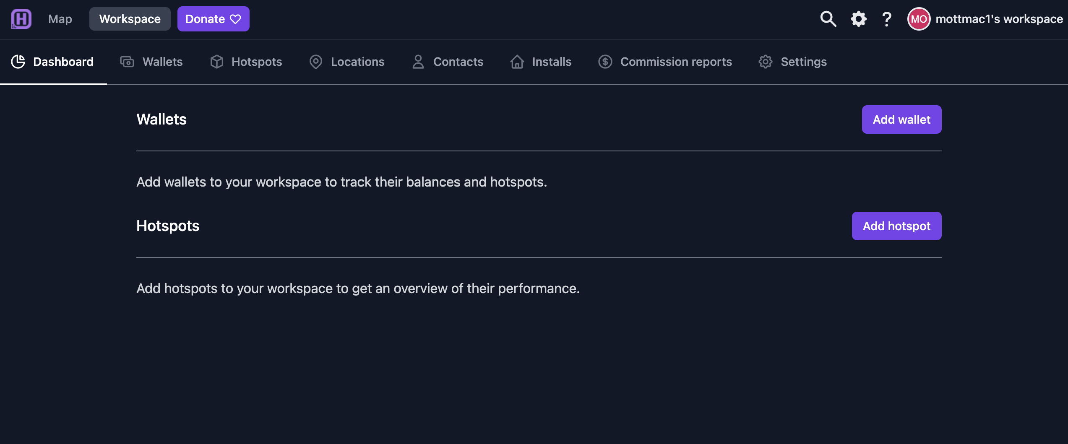This screenshot has height=444, width=1068.
Task: Click the Wallets tab wallet icon
Action: (x=127, y=62)
